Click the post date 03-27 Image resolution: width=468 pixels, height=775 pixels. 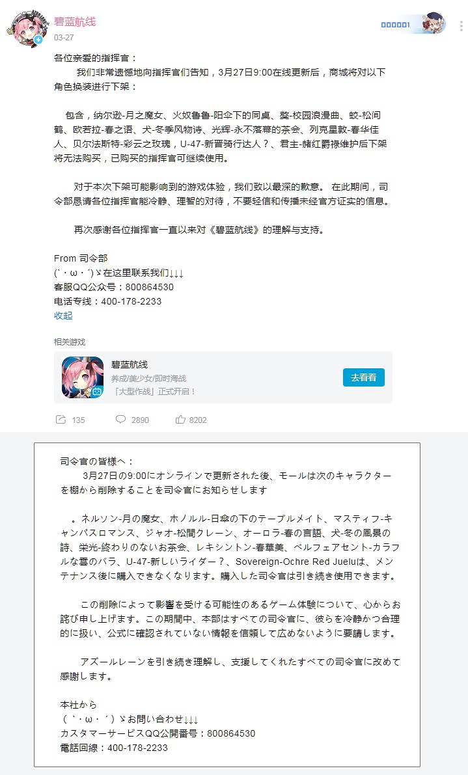(x=64, y=38)
